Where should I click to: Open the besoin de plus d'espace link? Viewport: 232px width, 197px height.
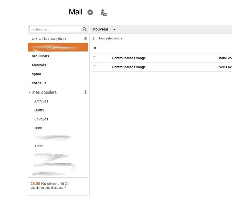coord(48,188)
